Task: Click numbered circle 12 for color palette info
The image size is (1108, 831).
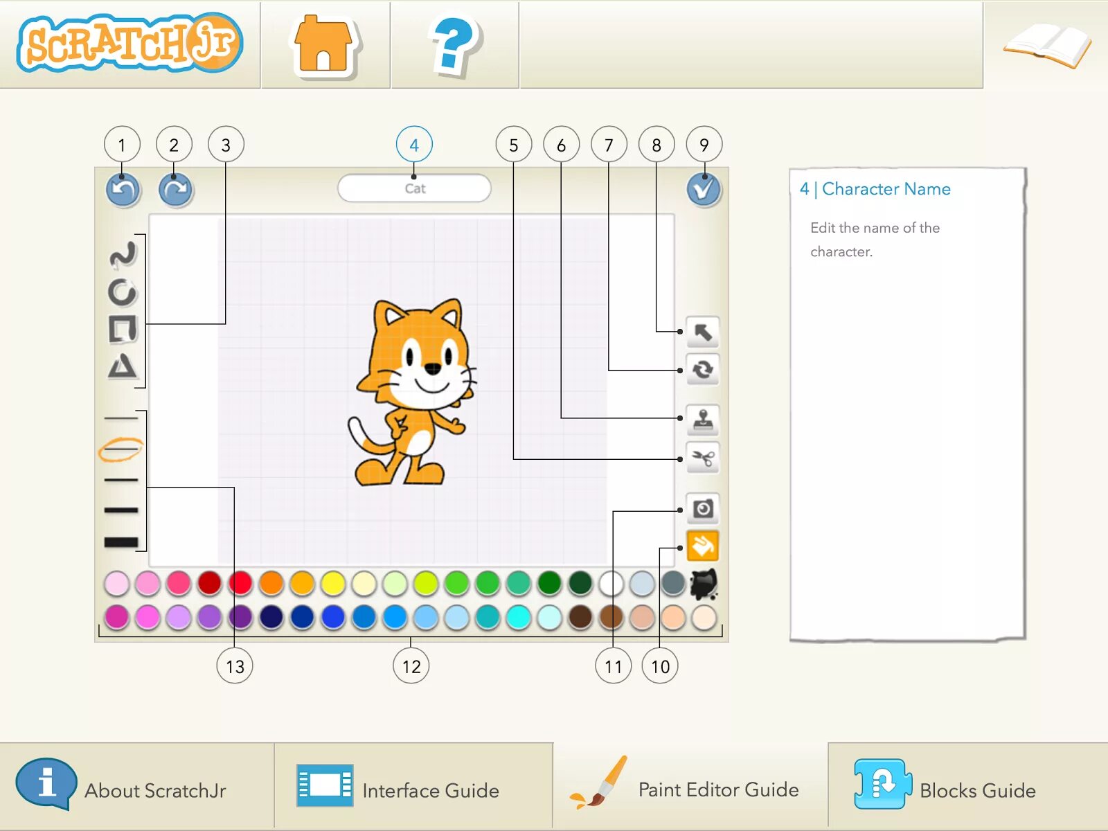Action: click(x=411, y=665)
